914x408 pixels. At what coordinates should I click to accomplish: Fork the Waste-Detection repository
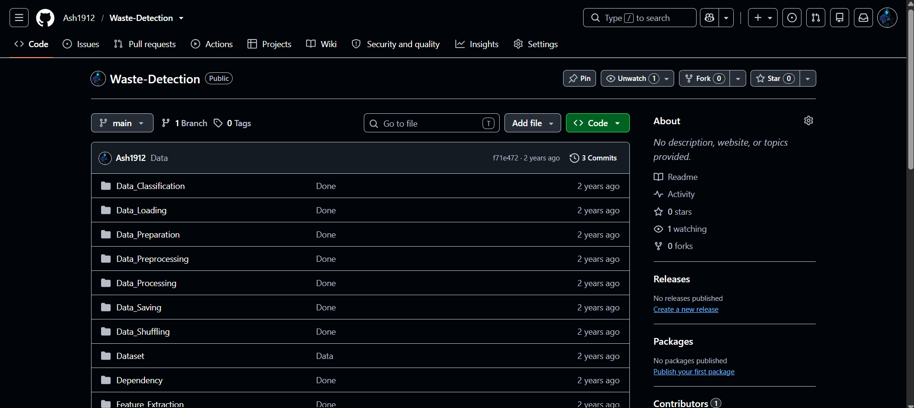(x=705, y=79)
